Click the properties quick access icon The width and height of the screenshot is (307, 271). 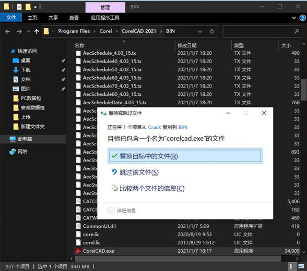click(19, 7)
